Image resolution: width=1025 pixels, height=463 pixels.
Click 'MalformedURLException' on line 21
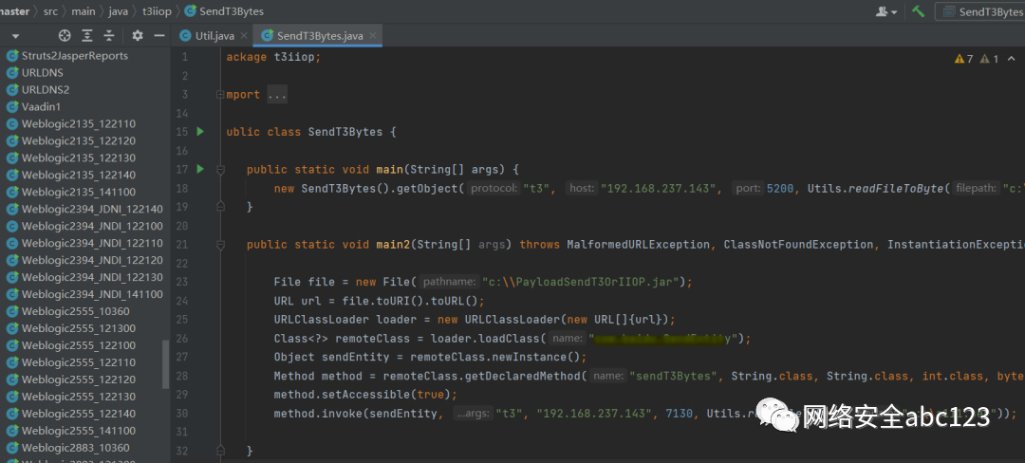[638, 244]
